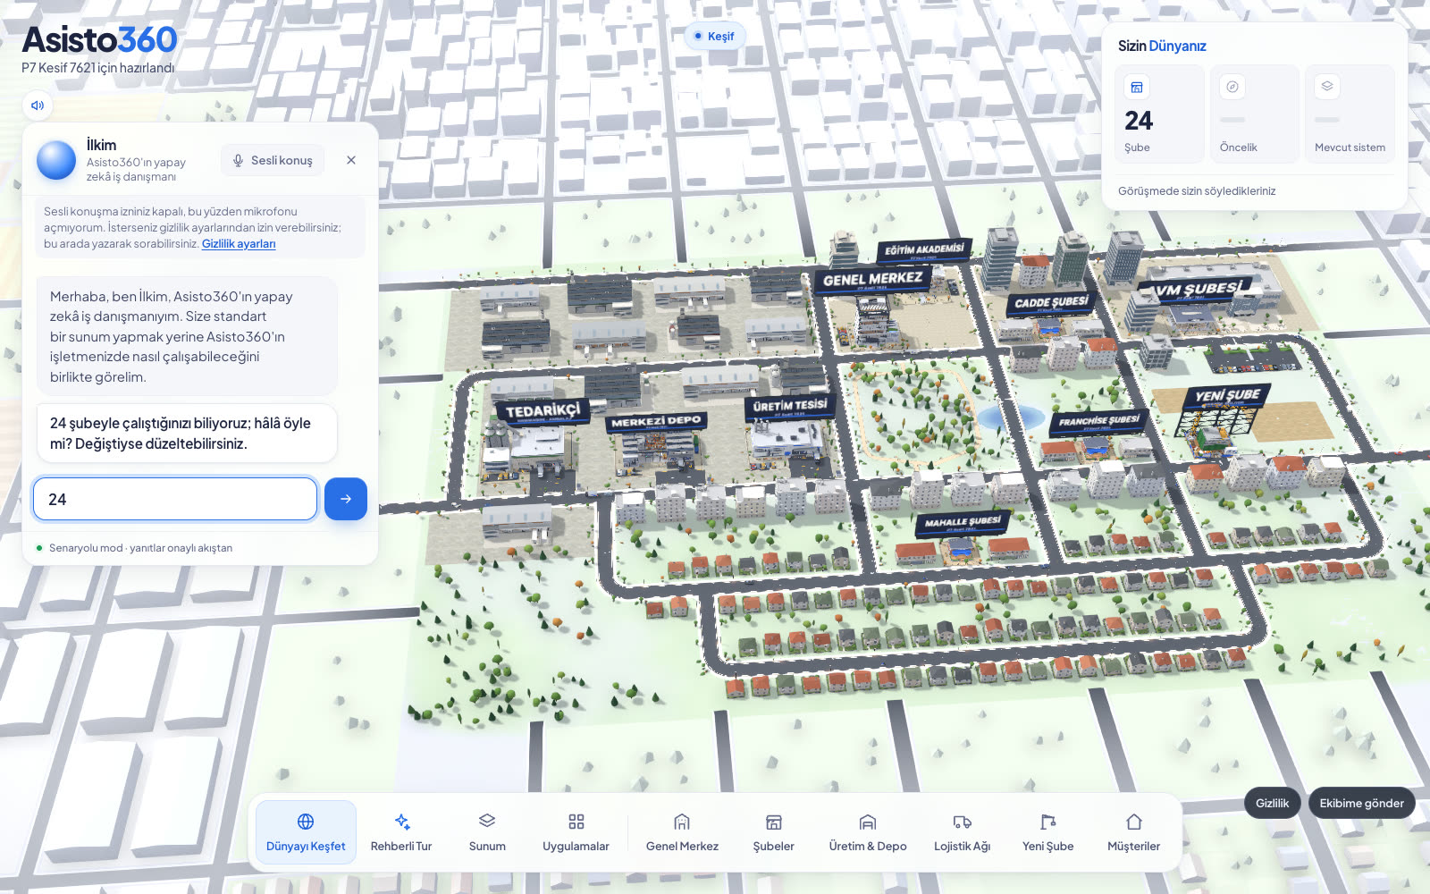Viewport: 1430px width, 894px height.
Task: Click the TEDARİKÇİ map sign
Action: [543, 411]
